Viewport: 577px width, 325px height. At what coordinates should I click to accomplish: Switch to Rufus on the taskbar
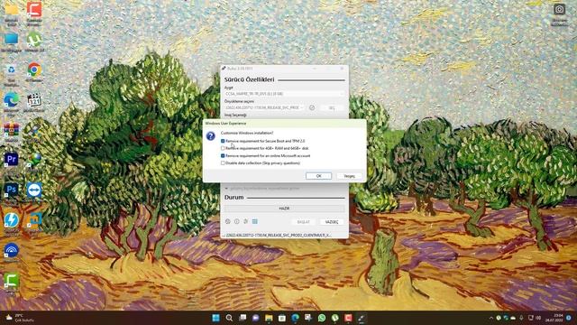[x=362, y=318]
